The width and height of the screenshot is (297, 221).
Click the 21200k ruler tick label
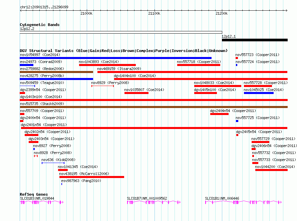tap(222, 13)
